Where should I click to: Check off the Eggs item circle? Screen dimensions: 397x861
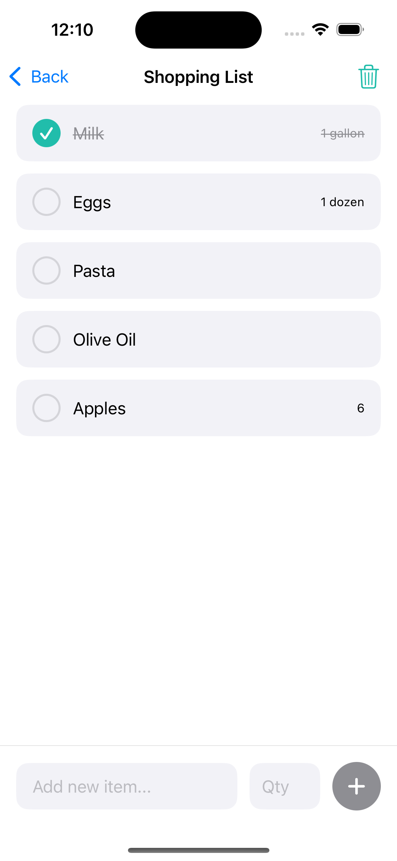(x=46, y=202)
